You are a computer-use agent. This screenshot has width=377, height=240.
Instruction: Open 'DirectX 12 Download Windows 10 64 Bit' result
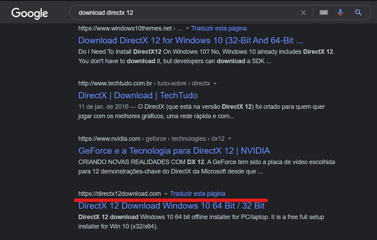171,206
